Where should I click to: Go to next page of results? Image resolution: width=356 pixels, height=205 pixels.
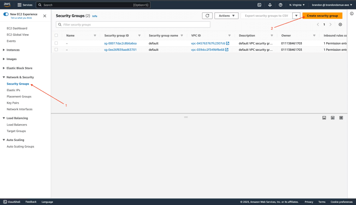[330, 24]
